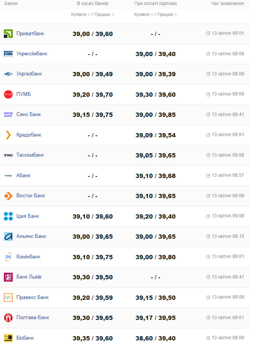Sort card payment rates by Купівля
This screenshot has height=347, width=255.
click(x=144, y=15)
